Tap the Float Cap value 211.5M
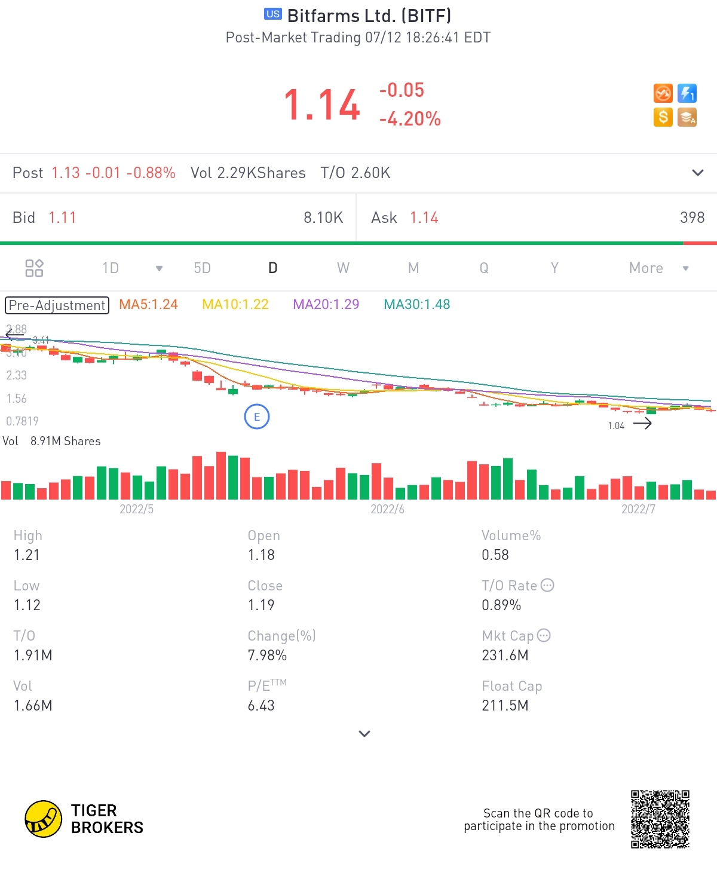Image resolution: width=717 pixels, height=888 pixels. (505, 705)
